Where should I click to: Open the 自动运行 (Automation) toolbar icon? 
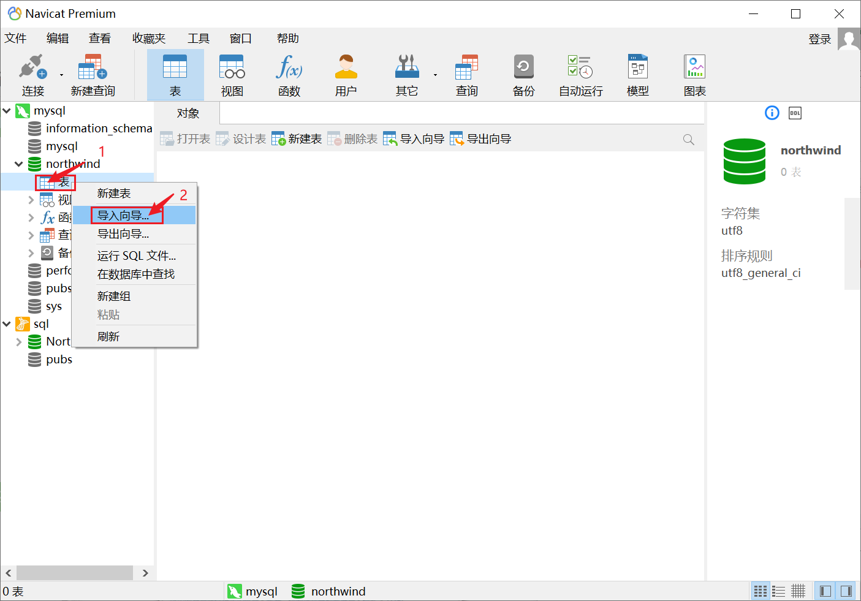pos(579,74)
